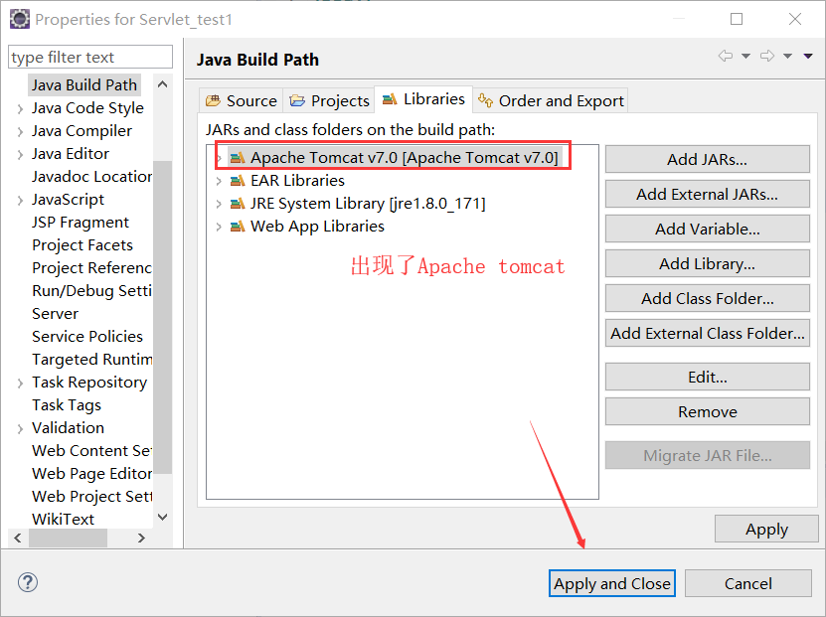Switch to the Source tab
The image size is (826, 617).
242,100
